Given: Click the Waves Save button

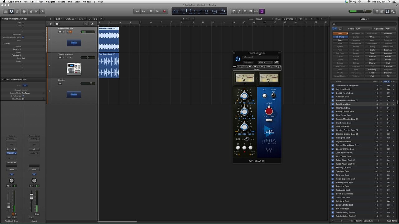Looking at the screenshot, I should (x=275, y=67).
